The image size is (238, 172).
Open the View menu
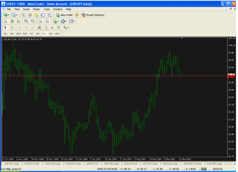pos(17,9)
